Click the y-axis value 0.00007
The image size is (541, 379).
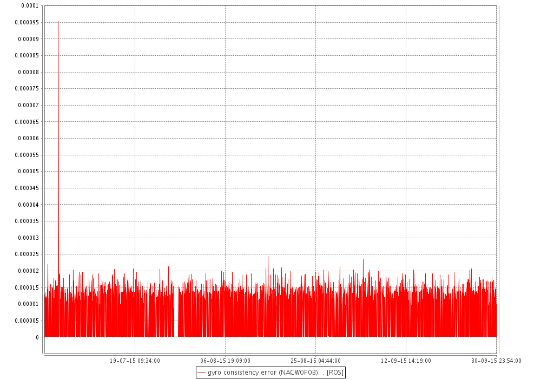pyautogui.click(x=28, y=105)
